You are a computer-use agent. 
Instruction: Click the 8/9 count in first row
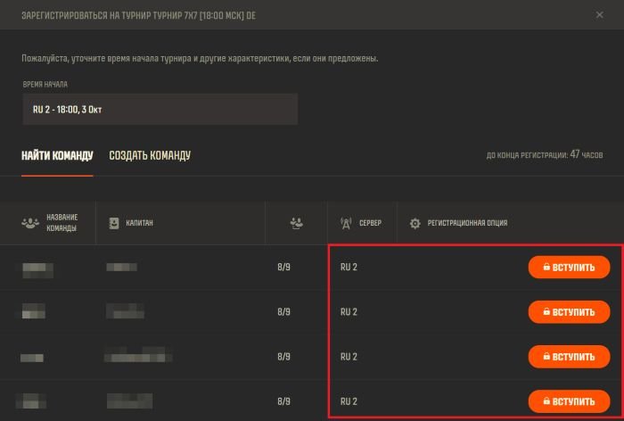(283, 267)
